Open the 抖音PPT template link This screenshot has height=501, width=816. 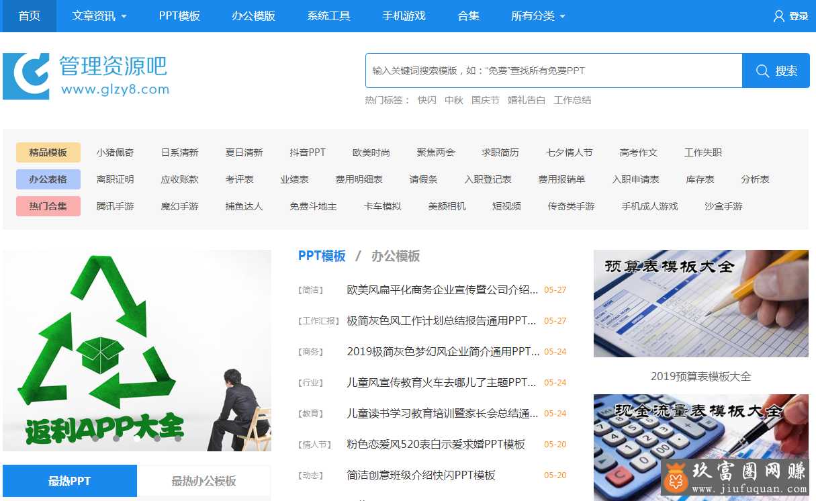pyautogui.click(x=308, y=152)
